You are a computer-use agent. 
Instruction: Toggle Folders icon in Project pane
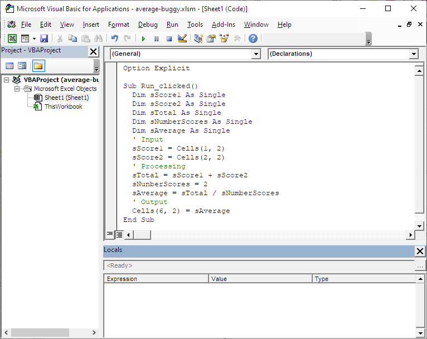tap(38, 66)
